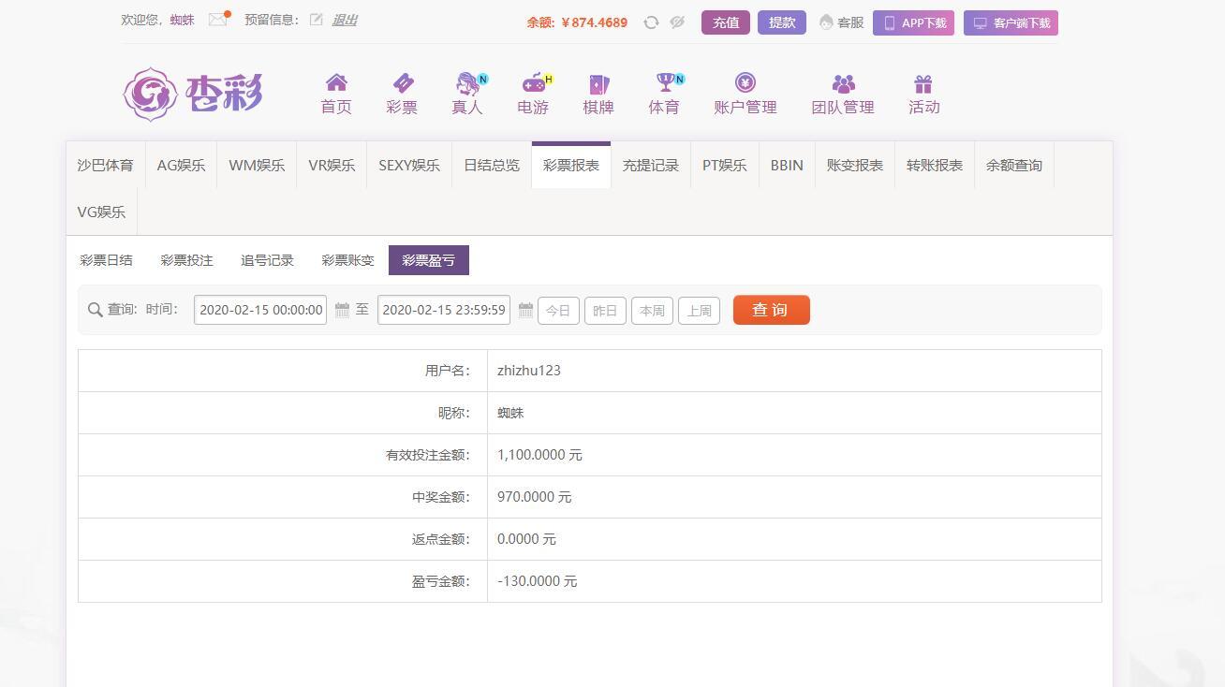Open 活动 gift box icon

click(923, 83)
